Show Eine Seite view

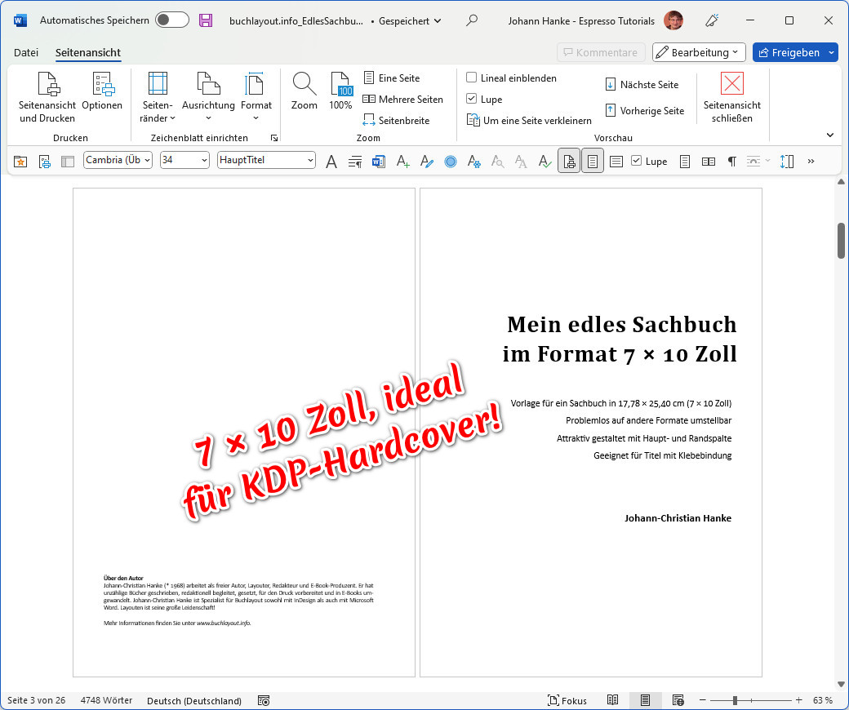392,78
